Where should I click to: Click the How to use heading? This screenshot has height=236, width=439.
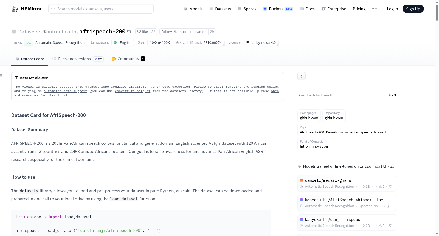[23, 177]
